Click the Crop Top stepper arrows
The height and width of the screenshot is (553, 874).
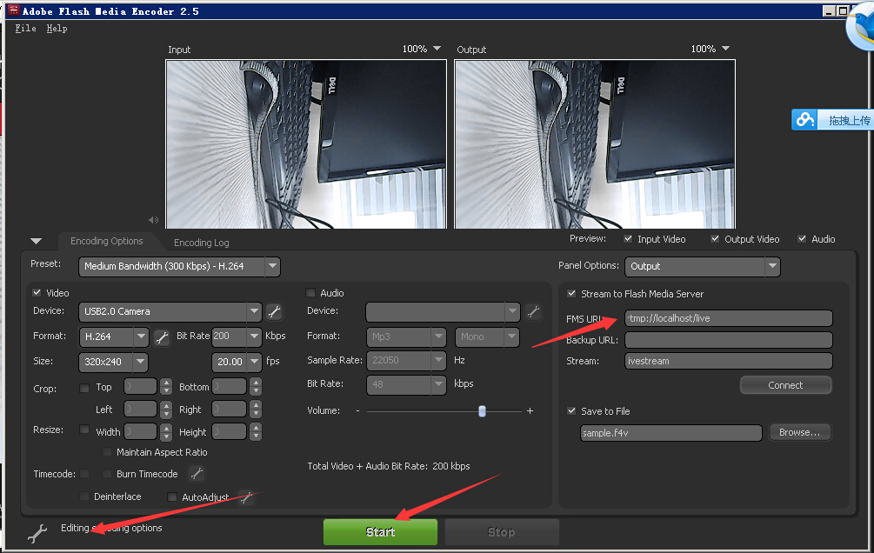click(165, 386)
